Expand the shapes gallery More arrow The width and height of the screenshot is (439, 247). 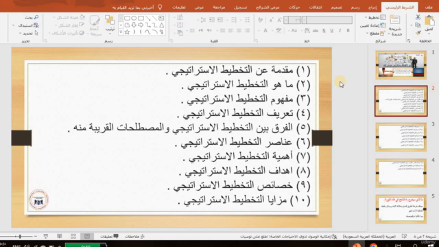(x=121, y=32)
